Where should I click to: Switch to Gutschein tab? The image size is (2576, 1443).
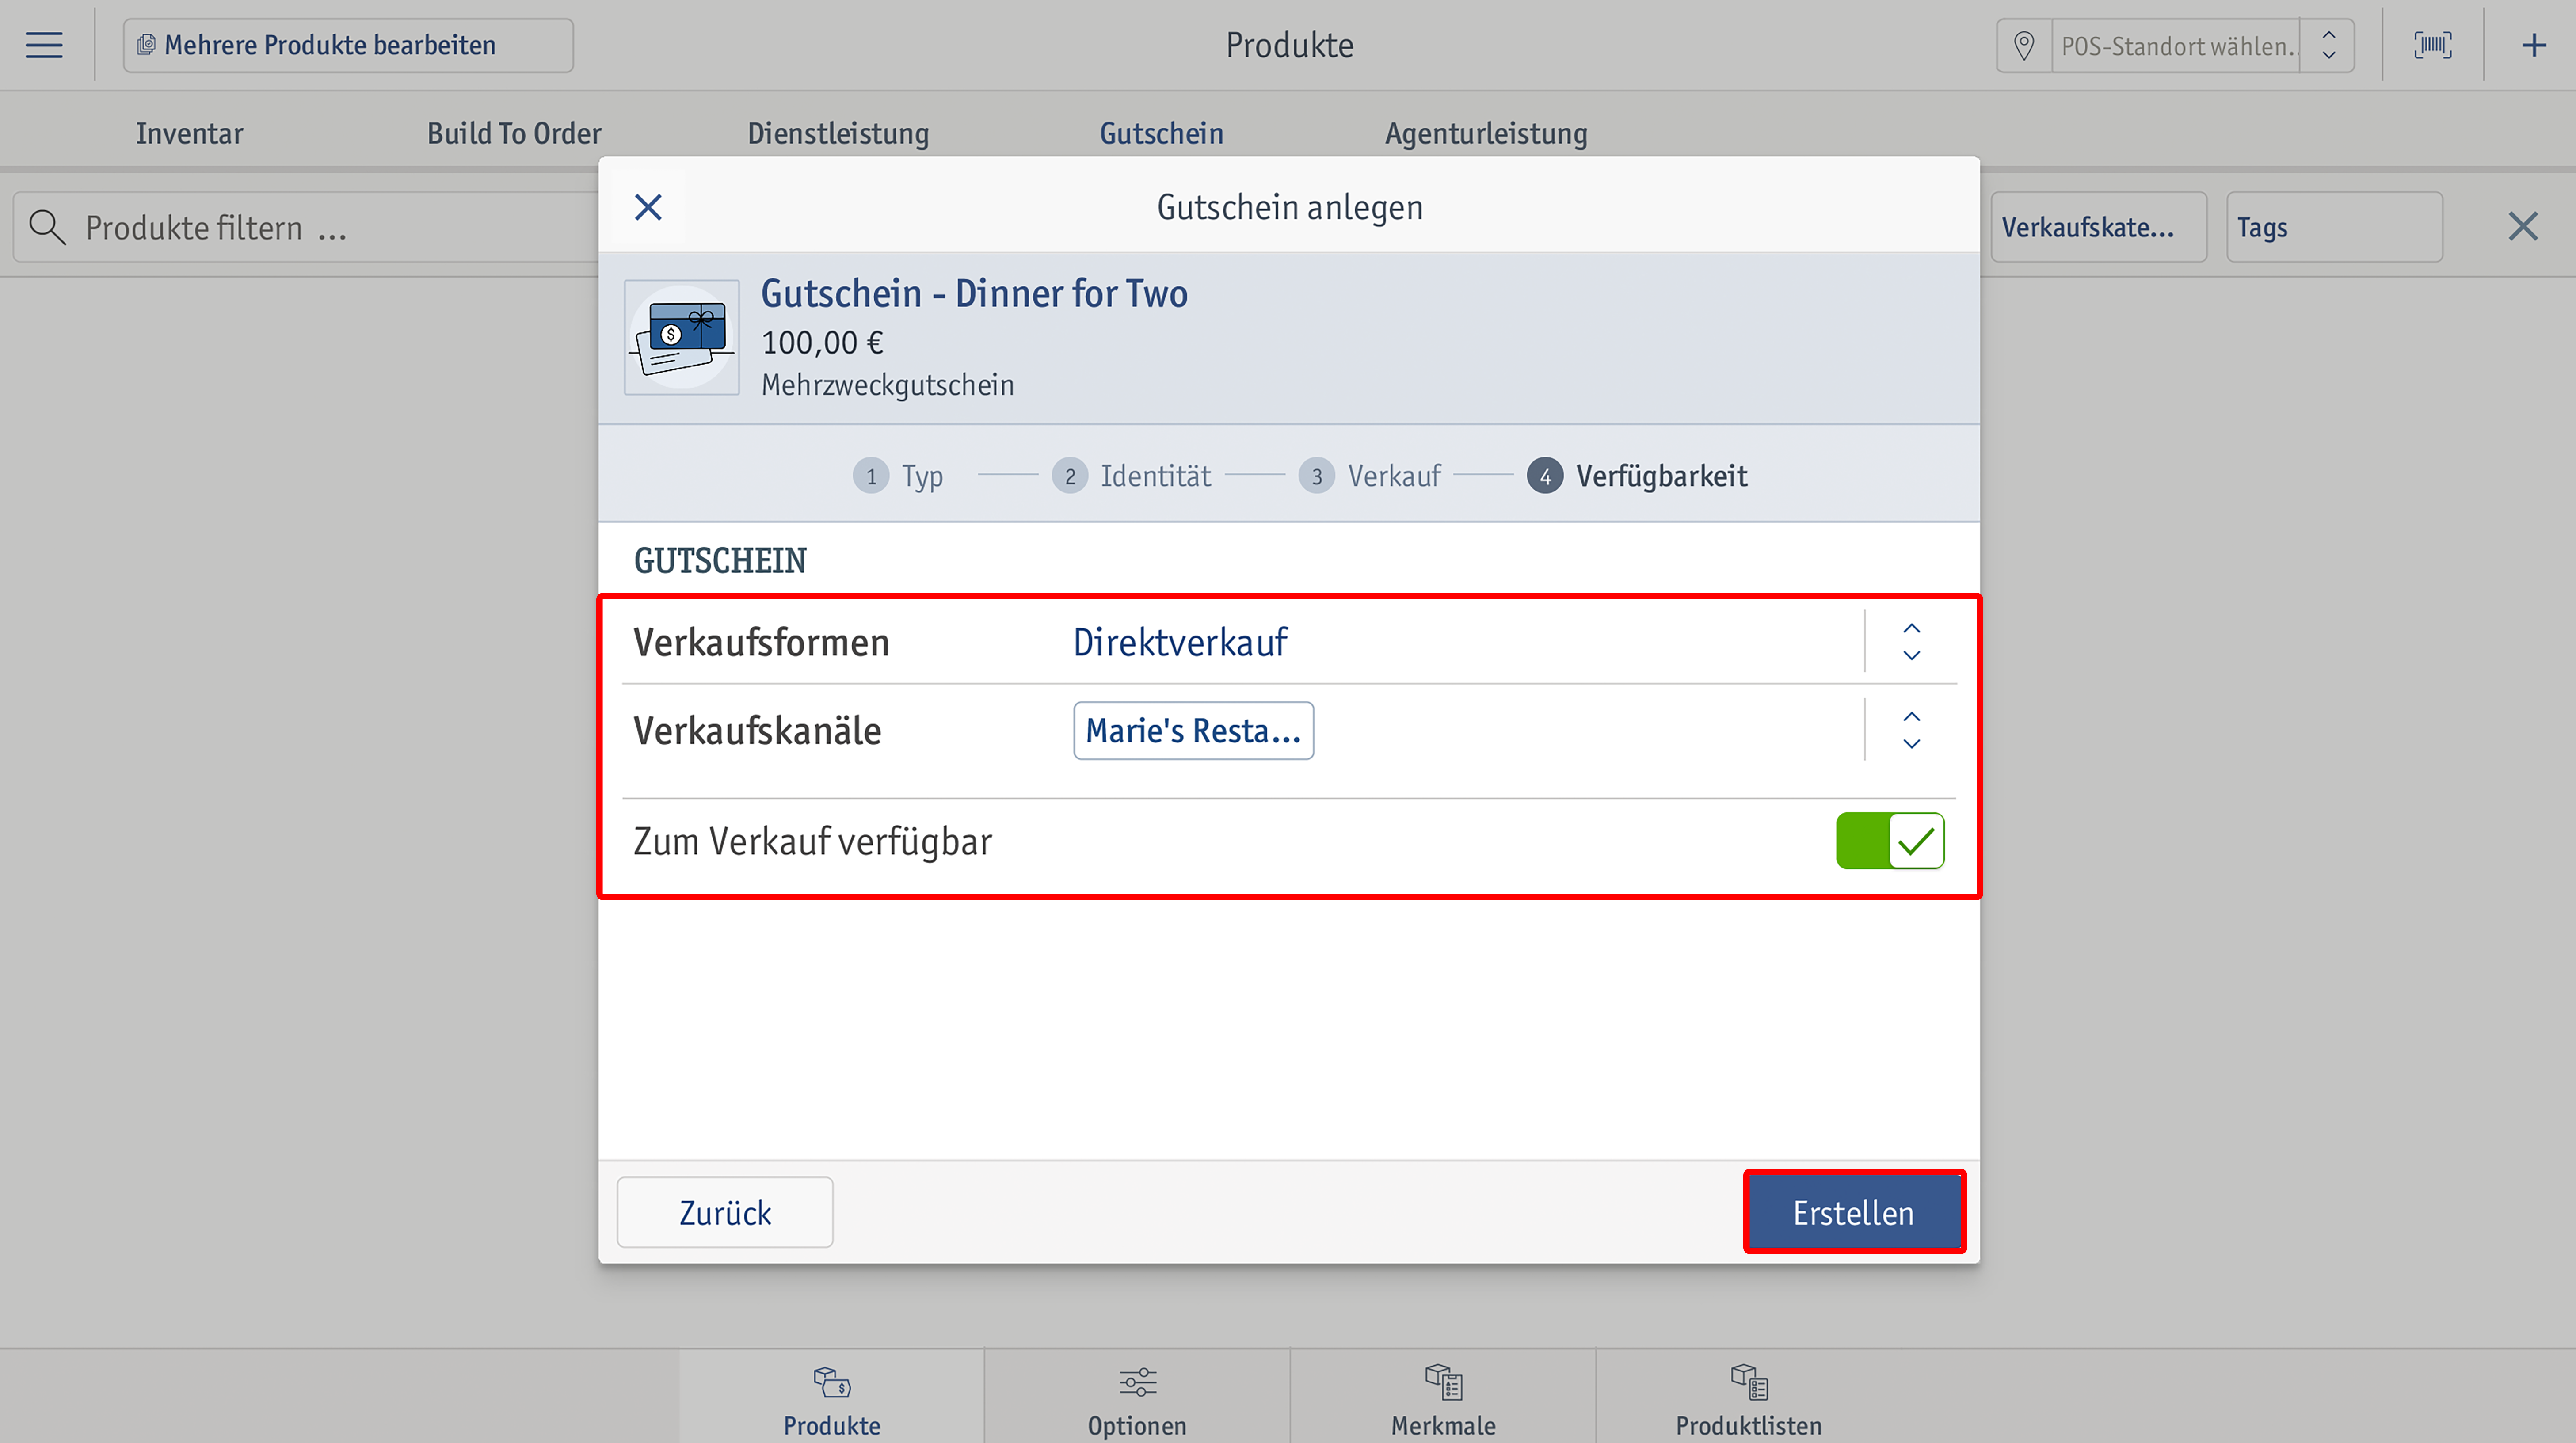point(1162,133)
